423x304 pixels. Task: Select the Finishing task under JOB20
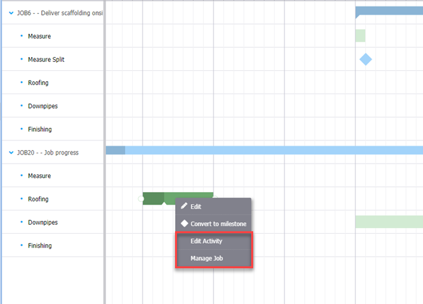tap(40, 246)
